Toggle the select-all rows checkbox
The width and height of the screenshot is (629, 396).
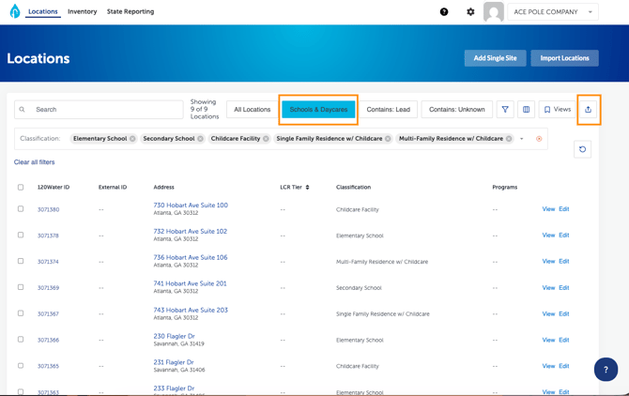[21, 187]
